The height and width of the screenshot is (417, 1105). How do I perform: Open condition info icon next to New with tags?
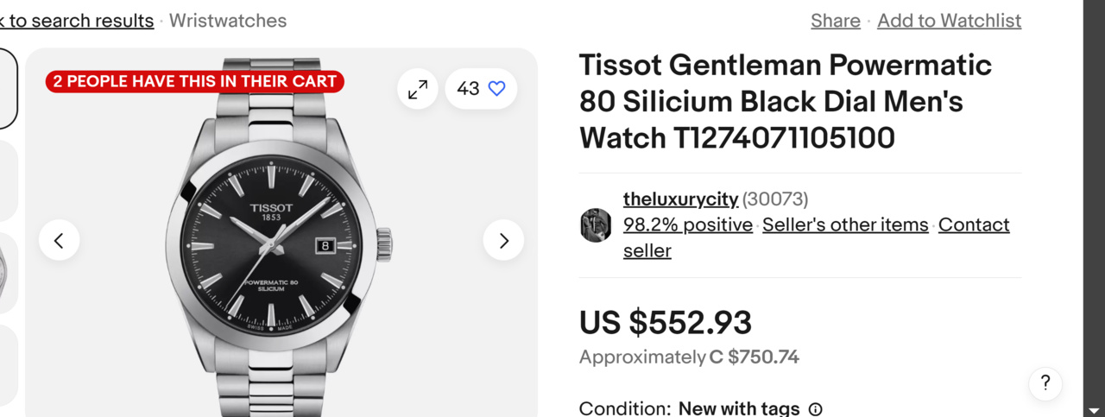point(815,409)
